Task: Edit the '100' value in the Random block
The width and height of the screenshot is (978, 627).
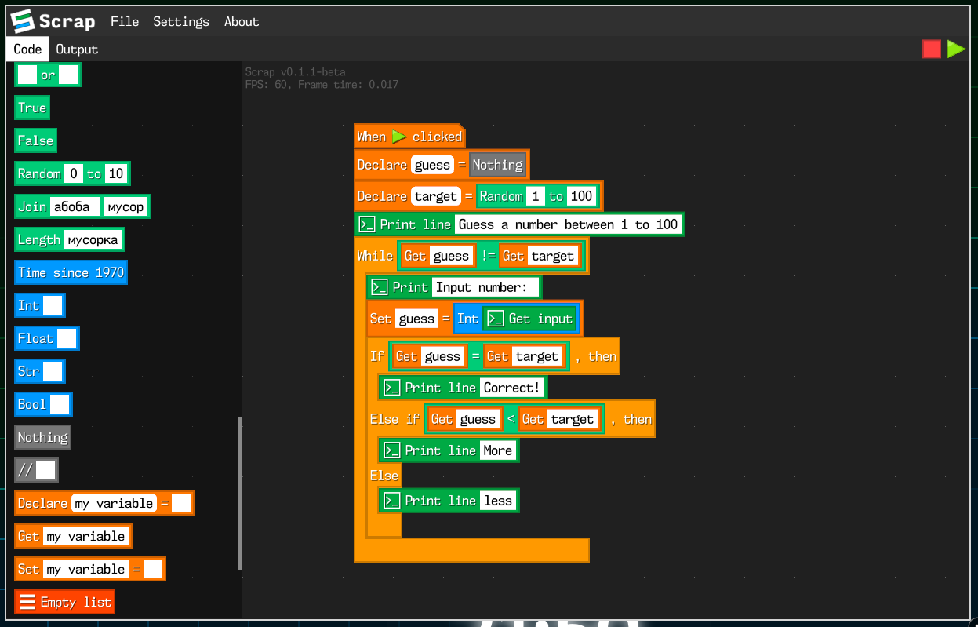Action: pos(583,196)
